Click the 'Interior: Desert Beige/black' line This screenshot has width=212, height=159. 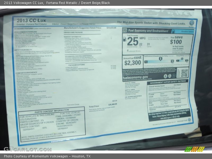point(74,24)
